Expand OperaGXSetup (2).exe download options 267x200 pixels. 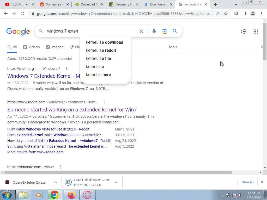click(55, 182)
